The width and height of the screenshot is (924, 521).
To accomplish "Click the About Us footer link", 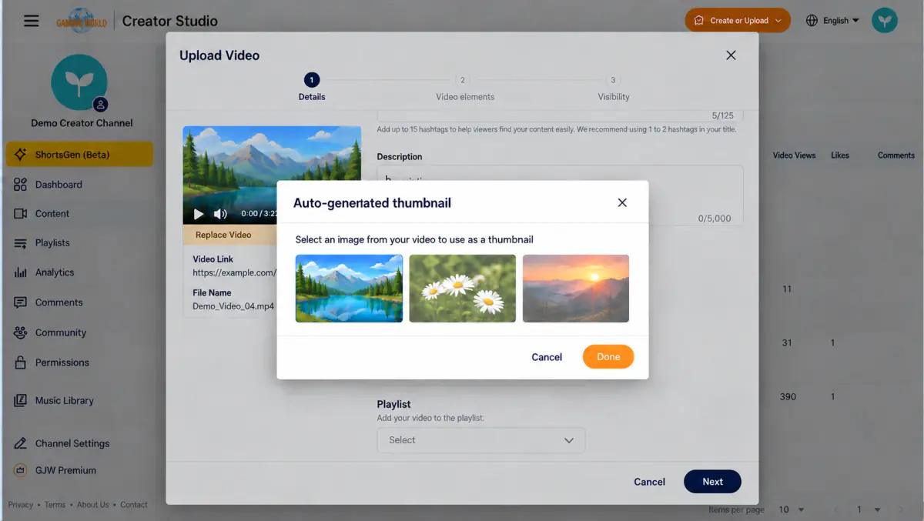I will [x=92, y=505].
